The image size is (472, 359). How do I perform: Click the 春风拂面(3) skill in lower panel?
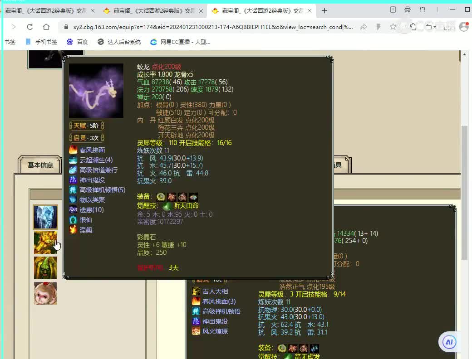coord(219,301)
